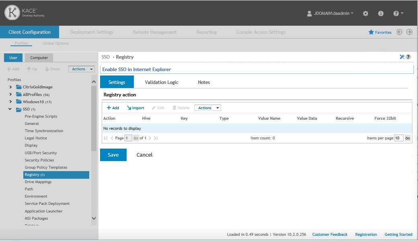Open Console Access Settings tab
The height and width of the screenshot is (241, 418).
tap(261, 32)
